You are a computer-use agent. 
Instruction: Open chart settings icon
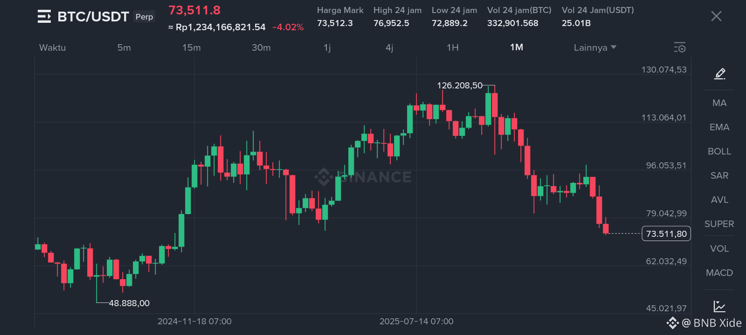click(x=679, y=47)
